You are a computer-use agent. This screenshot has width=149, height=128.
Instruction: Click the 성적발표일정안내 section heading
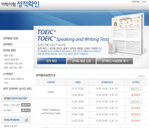[x=46, y=75]
